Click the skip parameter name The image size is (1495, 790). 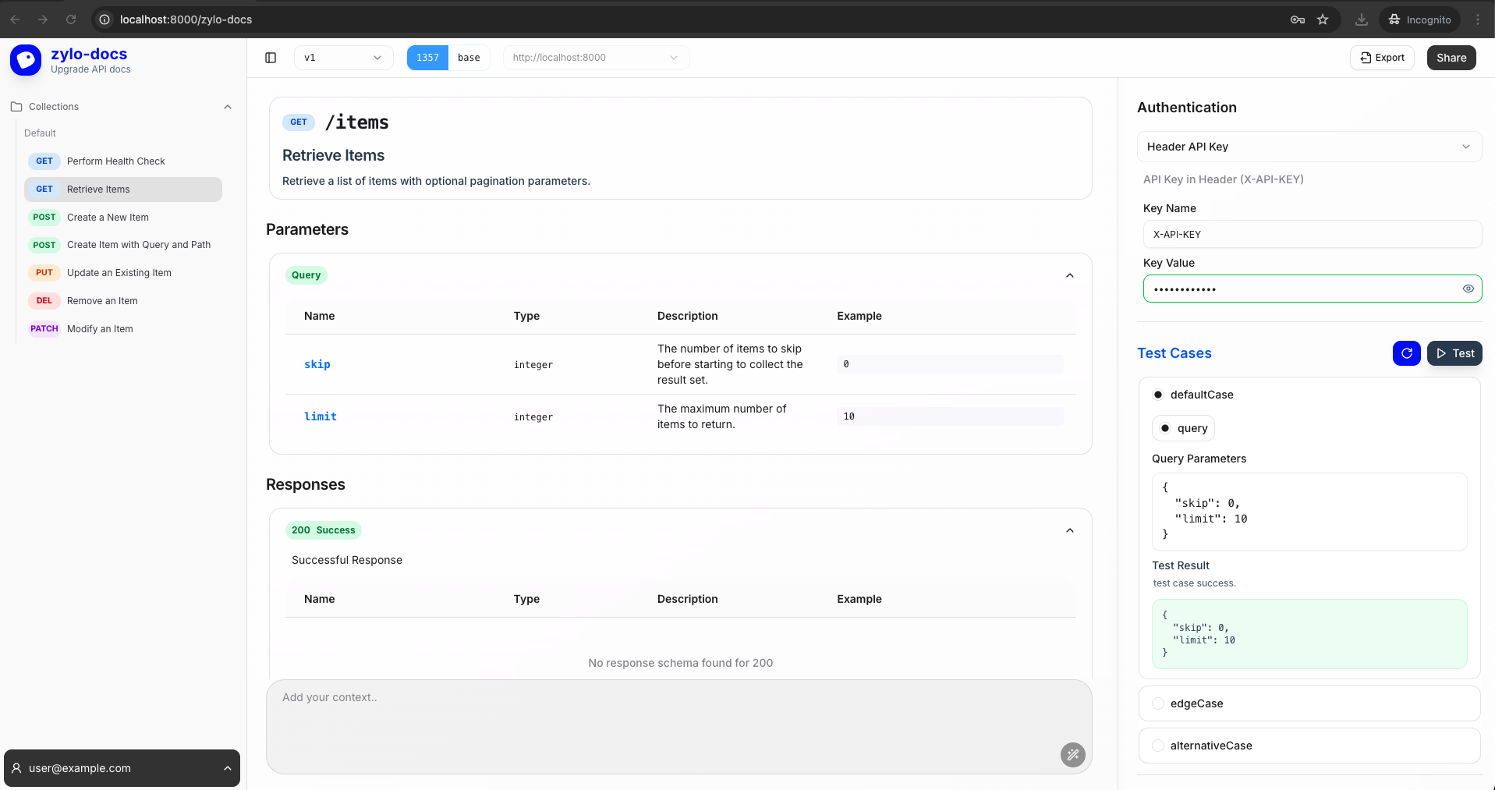click(317, 364)
